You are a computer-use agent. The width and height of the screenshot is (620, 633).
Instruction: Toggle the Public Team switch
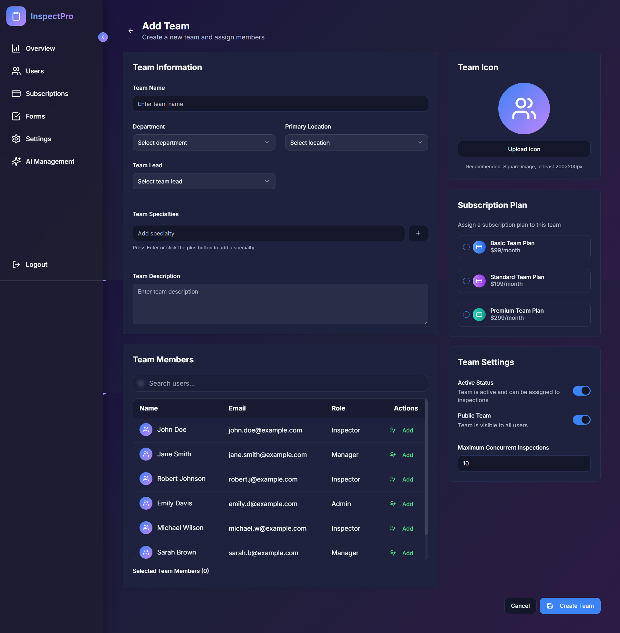582,420
